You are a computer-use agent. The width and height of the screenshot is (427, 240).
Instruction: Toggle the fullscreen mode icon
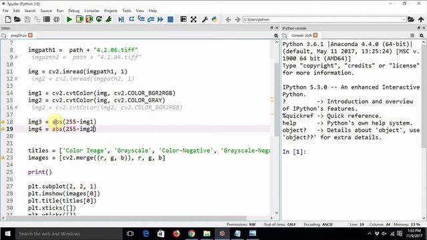pos(193,19)
